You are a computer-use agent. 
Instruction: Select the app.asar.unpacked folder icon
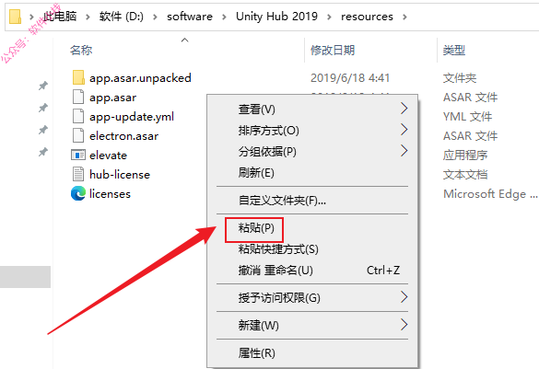[78, 77]
